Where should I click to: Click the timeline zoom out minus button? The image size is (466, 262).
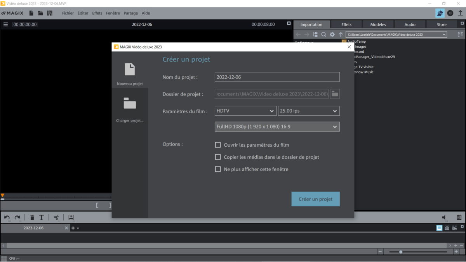(x=380, y=252)
